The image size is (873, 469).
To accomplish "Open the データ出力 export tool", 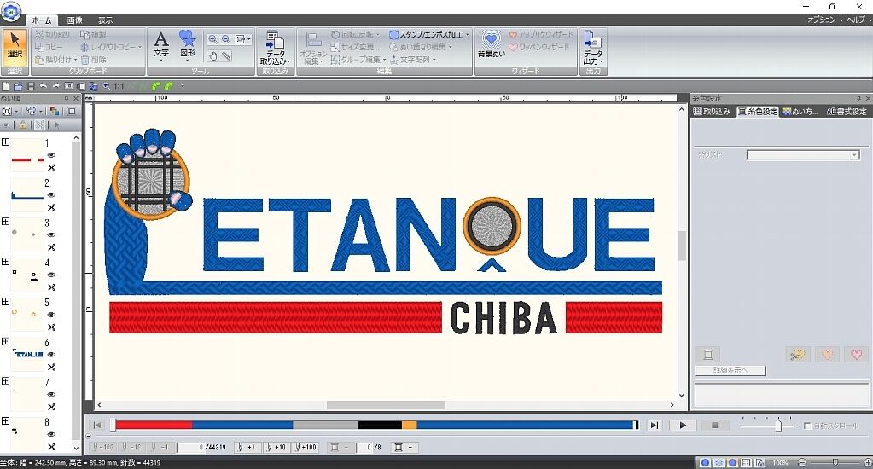I will (591, 48).
